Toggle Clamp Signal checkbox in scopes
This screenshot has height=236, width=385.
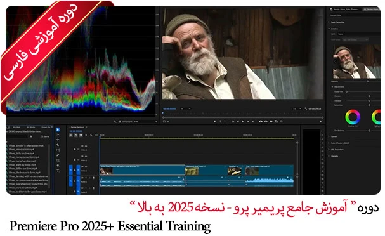point(120,122)
